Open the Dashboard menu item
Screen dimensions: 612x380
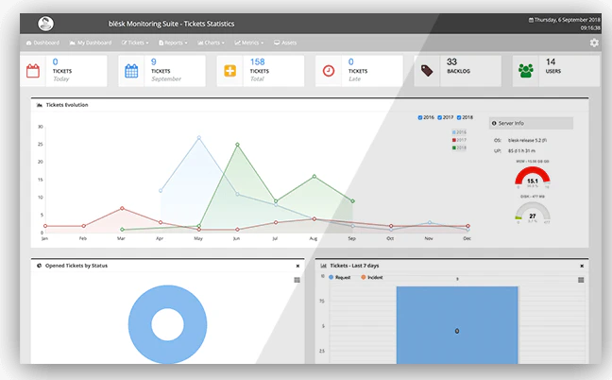42,43
